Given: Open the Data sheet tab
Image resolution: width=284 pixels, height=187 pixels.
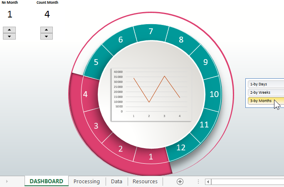Looking at the screenshot, I should pos(116,182).
